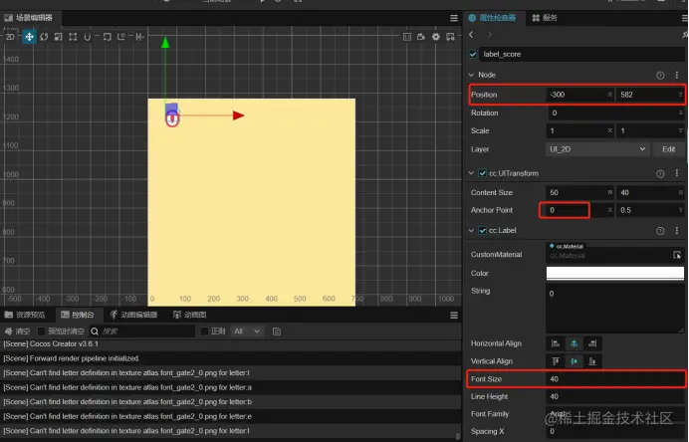This screenshot has height=442, width=689.
Task: Click the local/world coordinate toggle icon
Action: pos(121,37)
